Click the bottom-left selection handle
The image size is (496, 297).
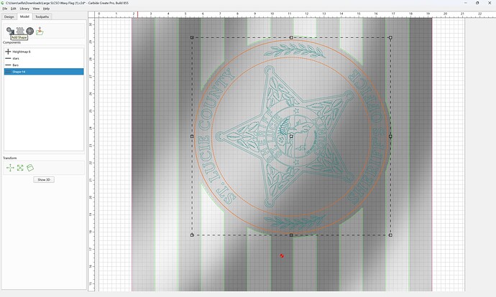tap(192, 235)
